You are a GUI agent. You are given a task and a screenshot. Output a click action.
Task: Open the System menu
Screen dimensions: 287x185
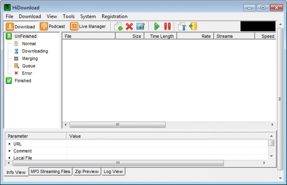click(88, 17)
